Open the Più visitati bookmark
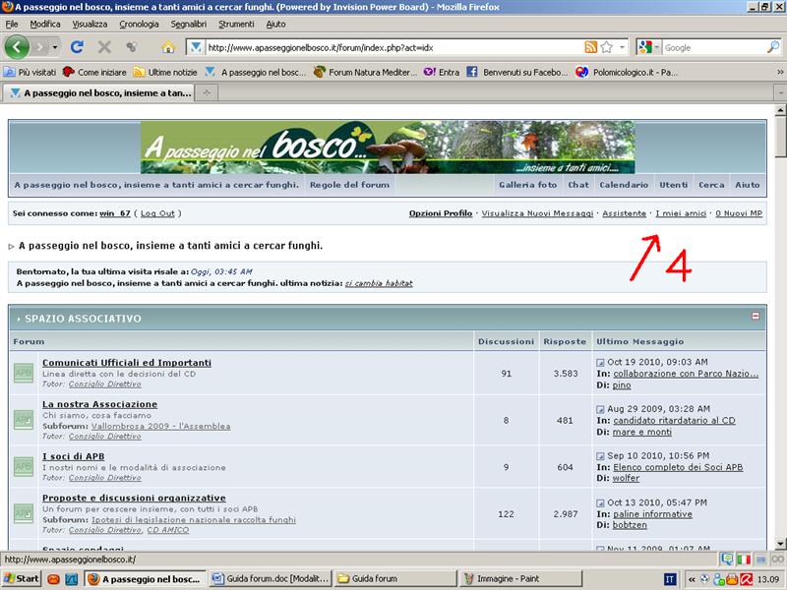The image size is (787, 590). [x=30, y=72]
